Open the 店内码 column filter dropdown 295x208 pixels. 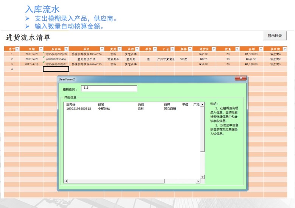coord(66,49)
